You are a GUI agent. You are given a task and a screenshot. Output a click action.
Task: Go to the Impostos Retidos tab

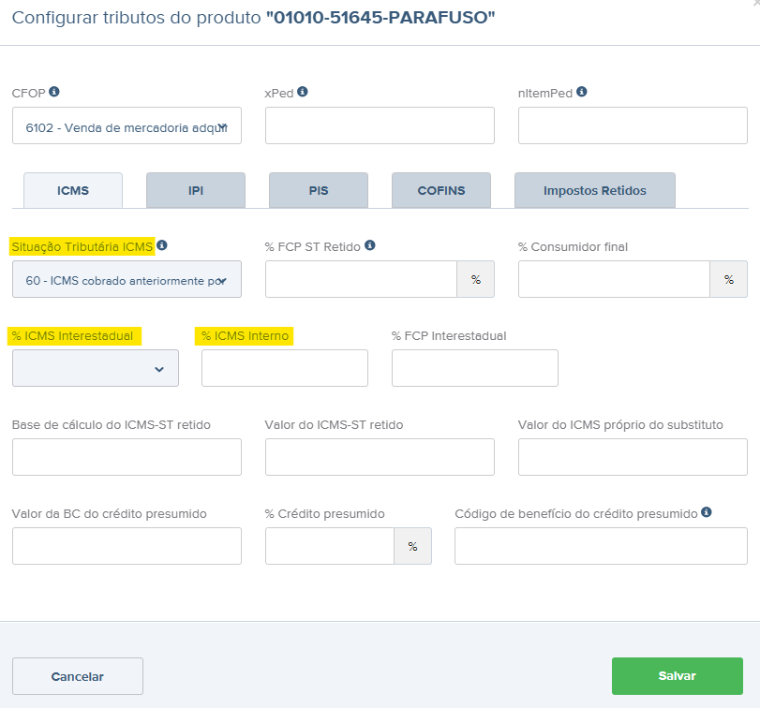[x=594, y=190]
